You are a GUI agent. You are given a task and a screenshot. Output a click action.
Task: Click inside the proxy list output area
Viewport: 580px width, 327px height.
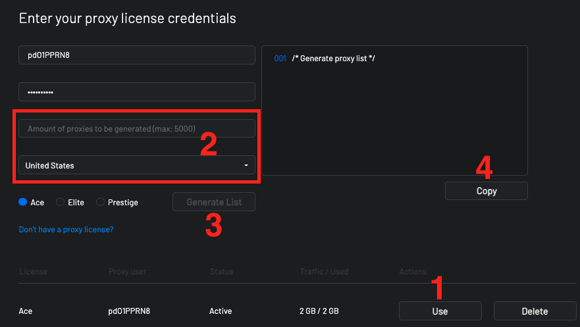pos(395,111)
